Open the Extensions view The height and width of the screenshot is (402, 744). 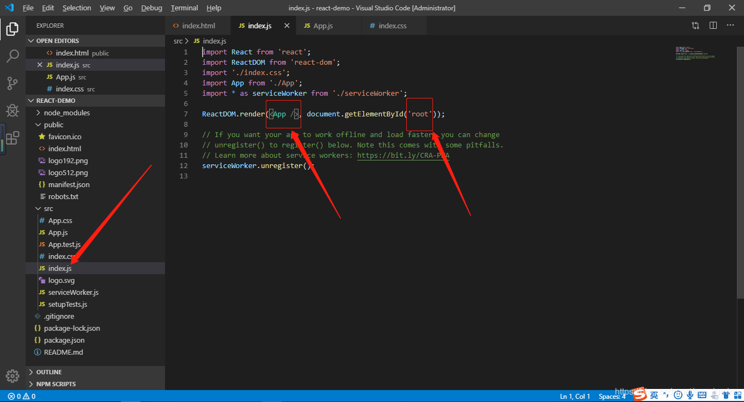pos(12,138)
